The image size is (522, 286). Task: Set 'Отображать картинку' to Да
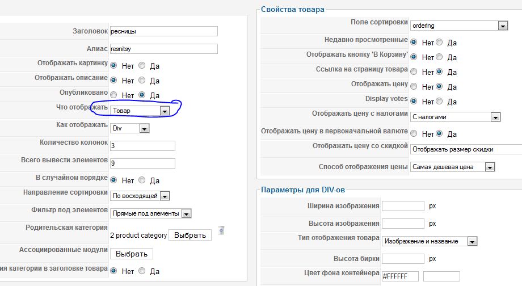141,66
